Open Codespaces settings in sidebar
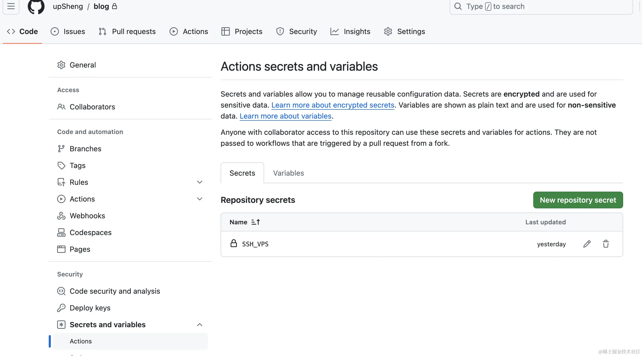Image resolution: width=642 pixels, height=356 pixels. click(x=90, y=232)
